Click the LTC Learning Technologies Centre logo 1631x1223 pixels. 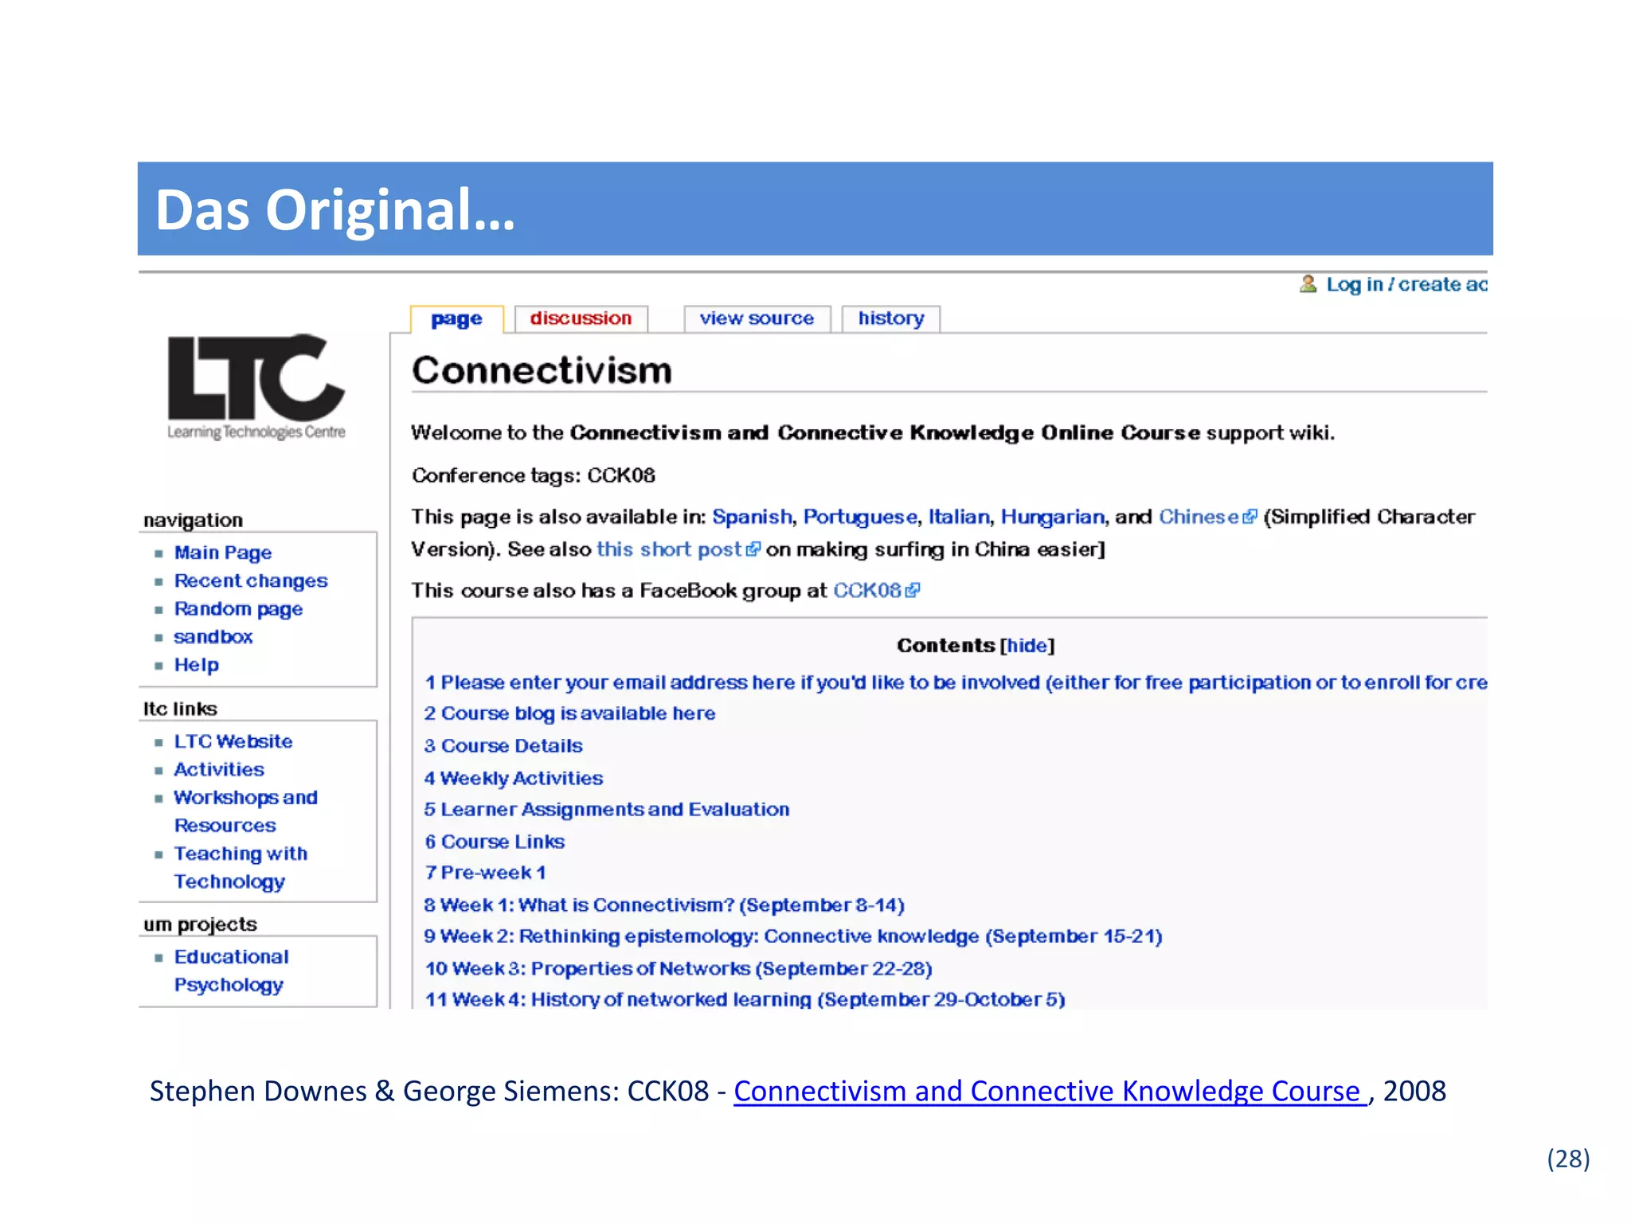[x=256, y=386]
